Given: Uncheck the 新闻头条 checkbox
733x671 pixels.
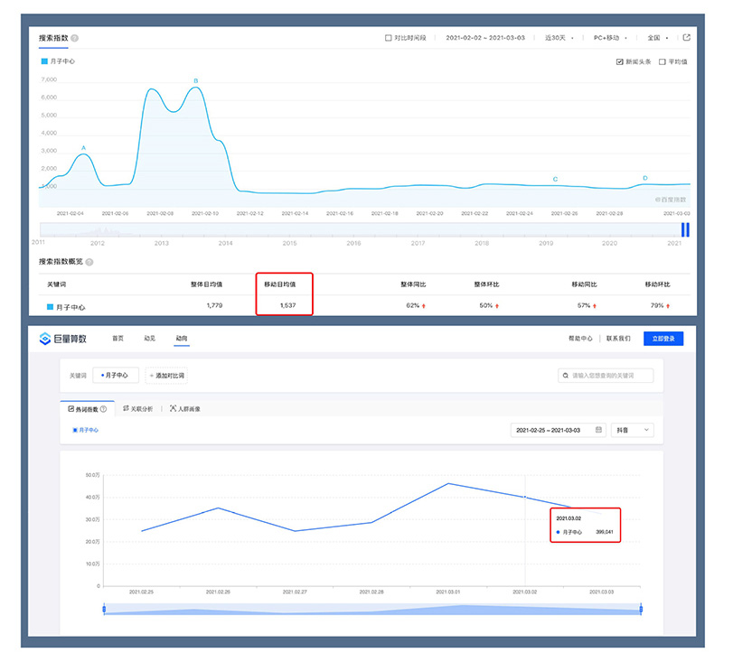Looking at the screenshot, I should pos(619,62).
